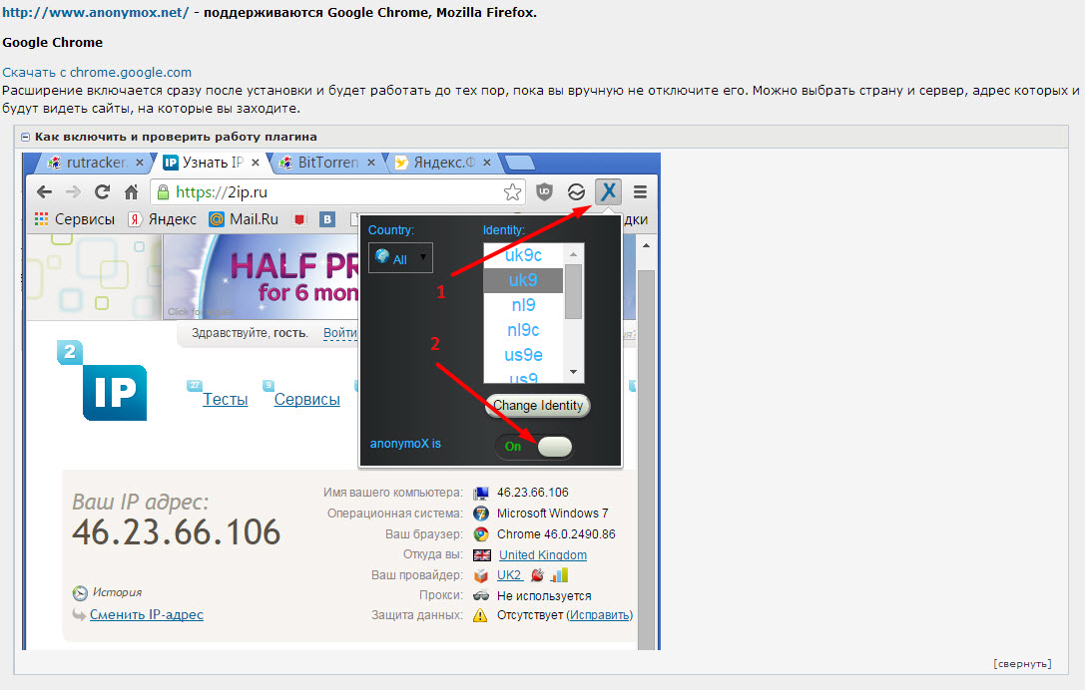Open the Chrome hamburger menu

641,191
